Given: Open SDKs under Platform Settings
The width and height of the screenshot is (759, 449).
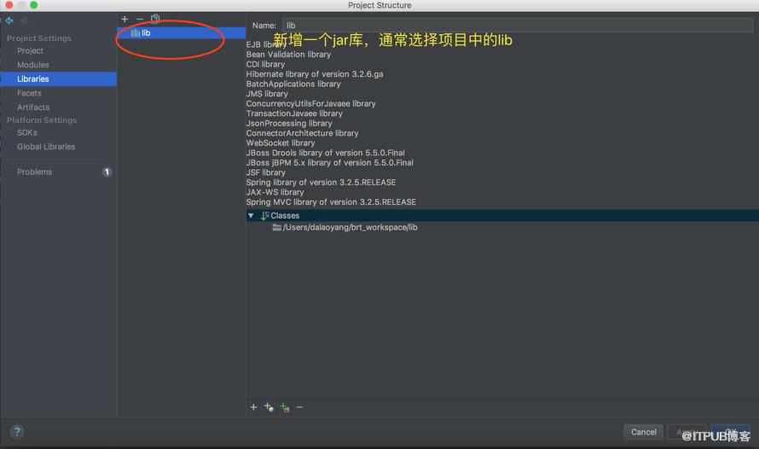Looking at the screenshot, I should coord(27,132).
